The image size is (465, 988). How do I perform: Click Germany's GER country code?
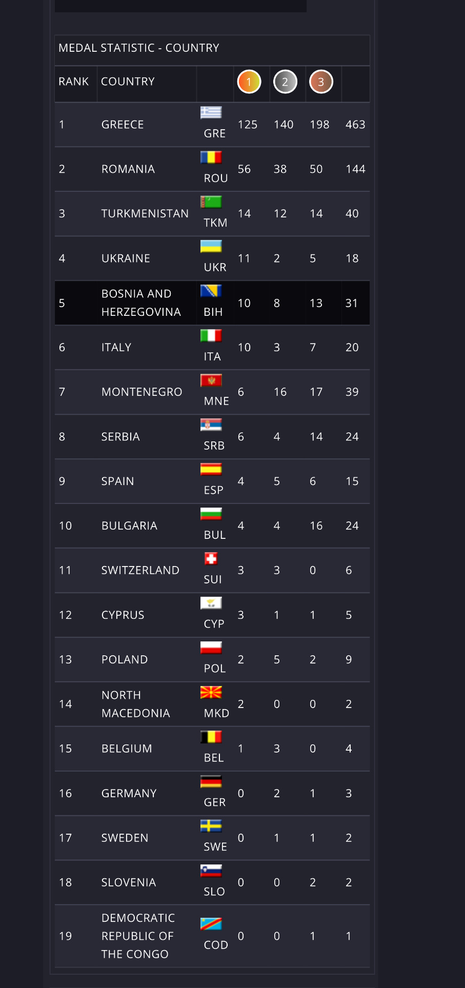[215, 802]
